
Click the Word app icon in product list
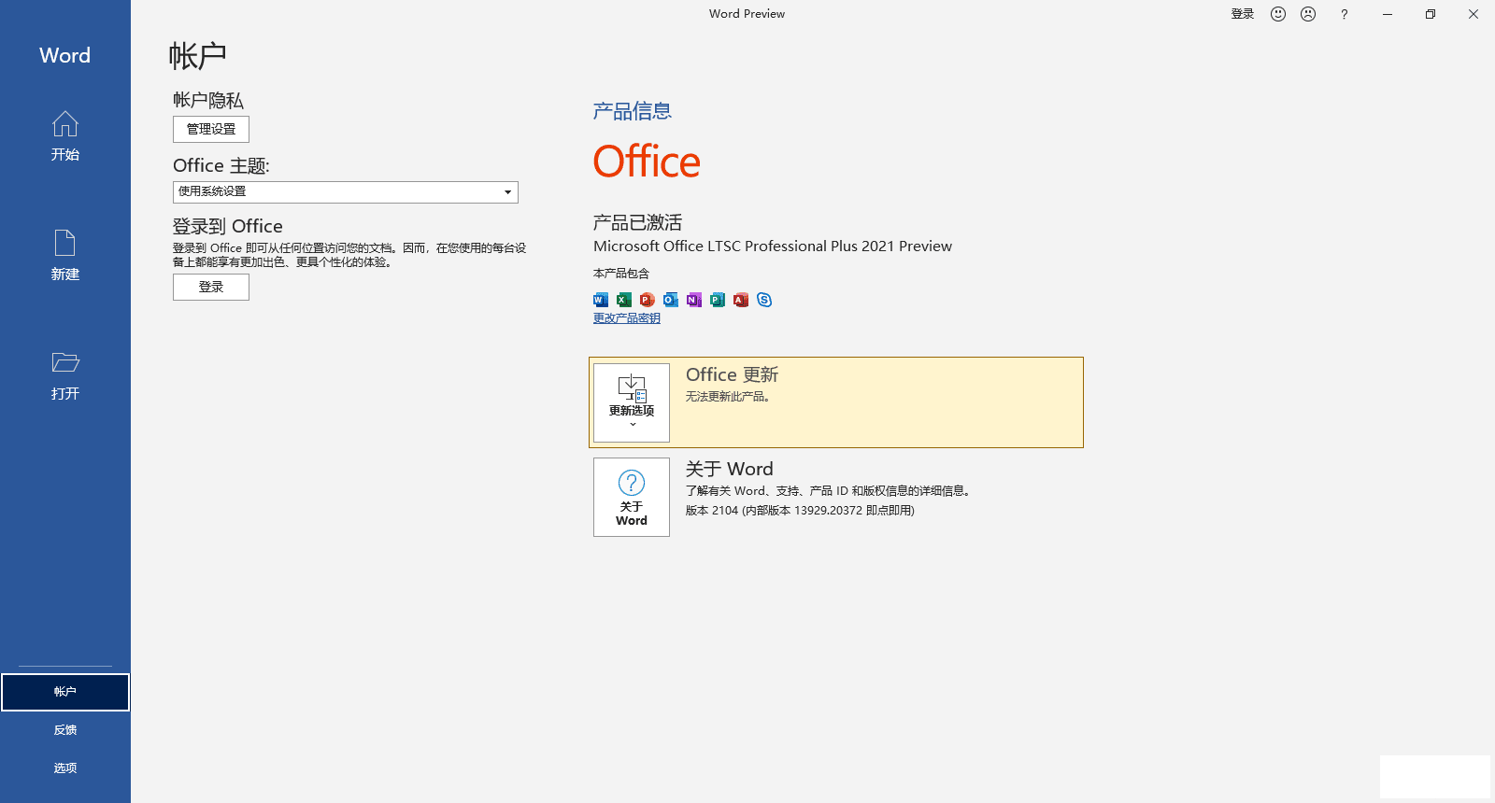point(601,300)
